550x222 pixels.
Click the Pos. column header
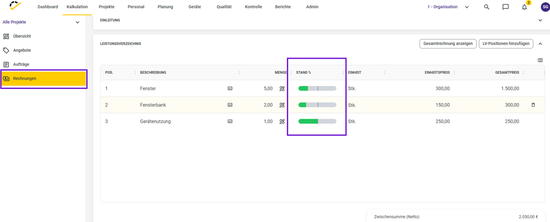click(109, 73)
